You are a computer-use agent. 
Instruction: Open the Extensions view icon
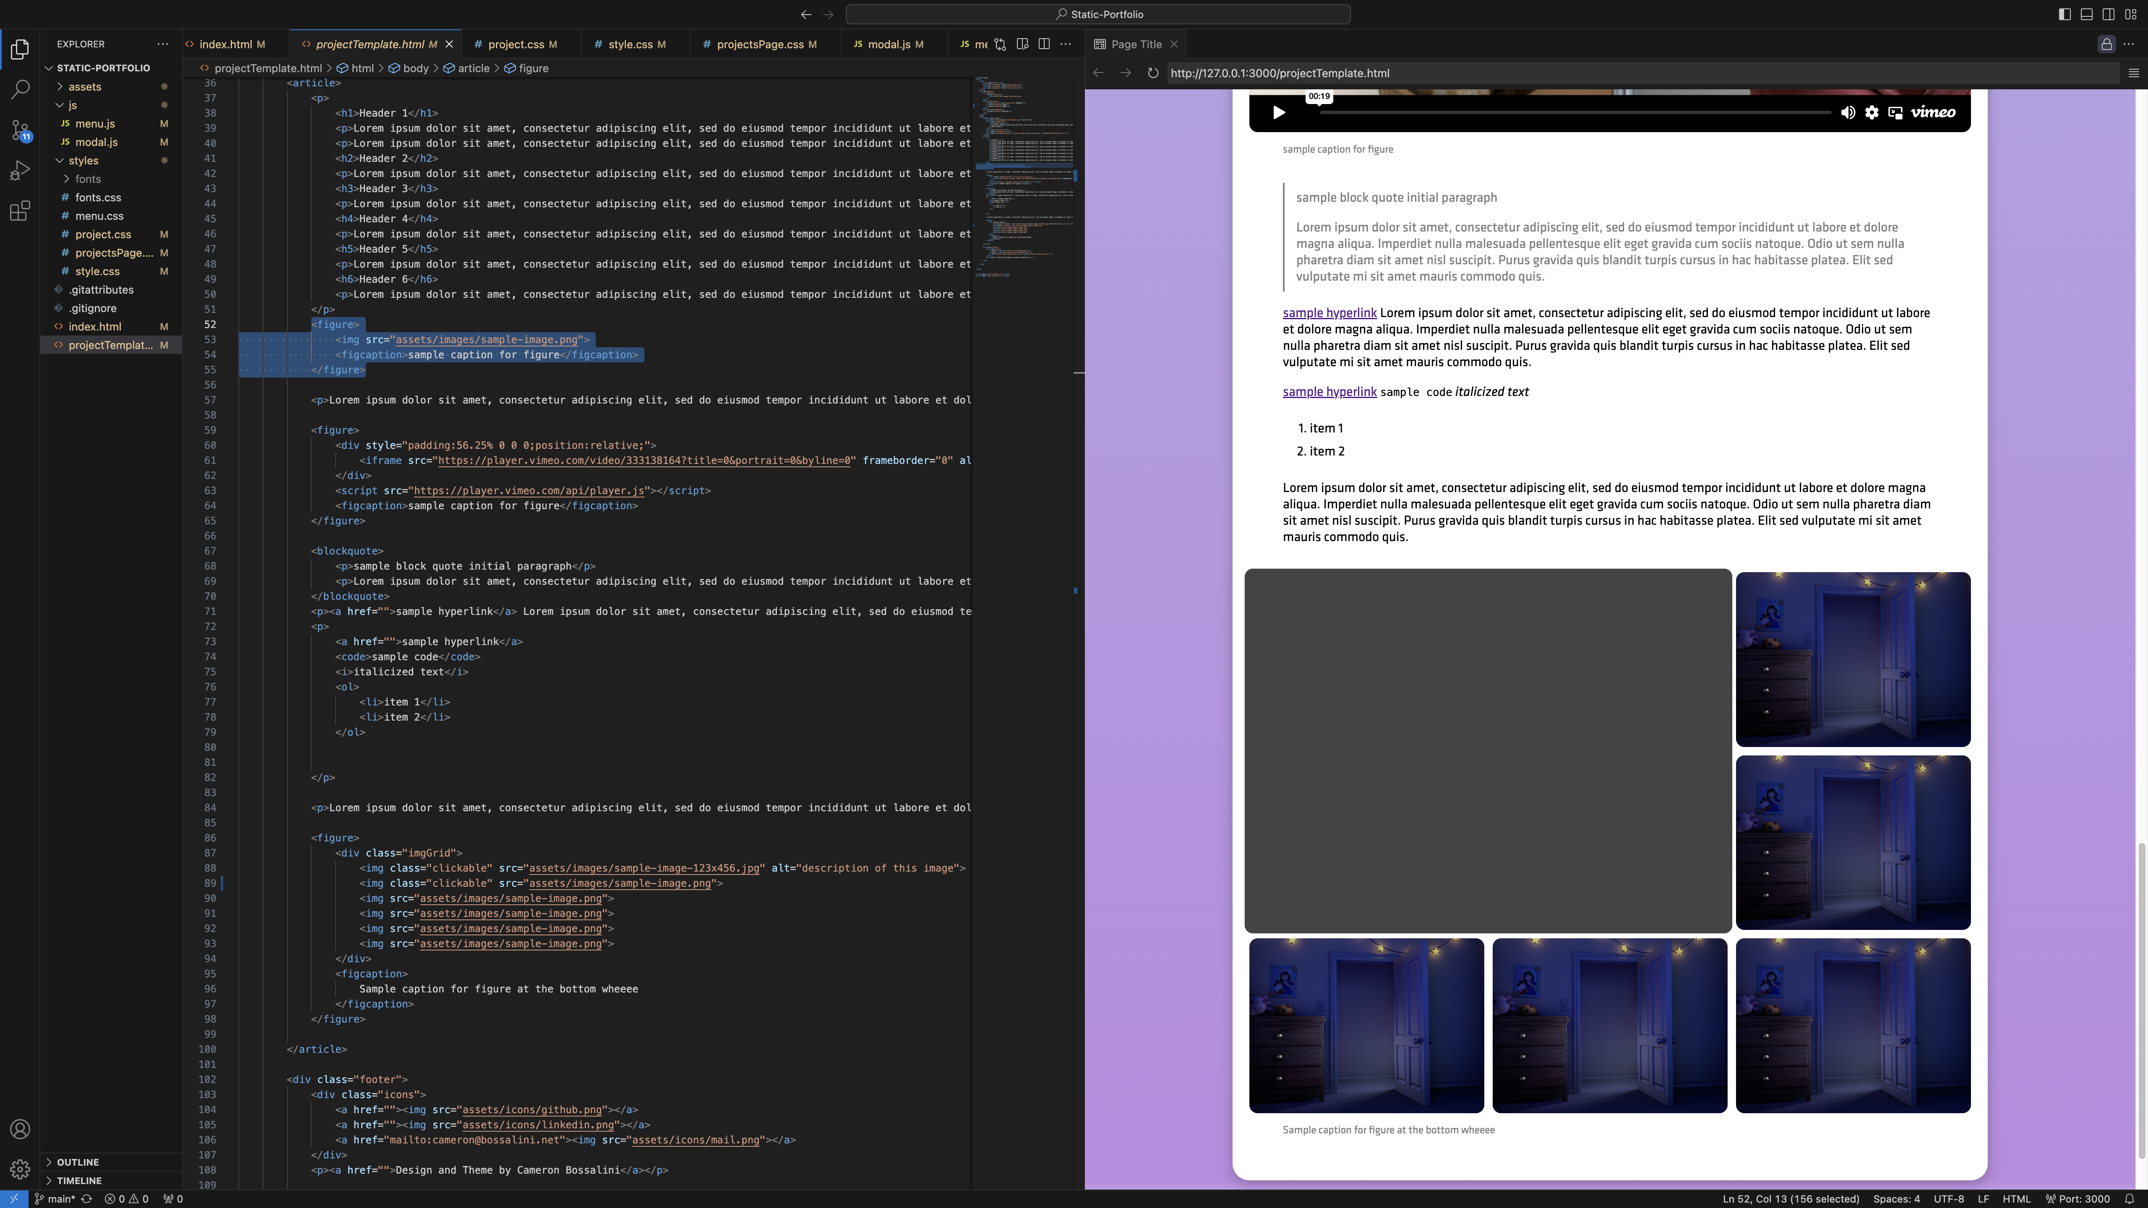coord(20,211)
